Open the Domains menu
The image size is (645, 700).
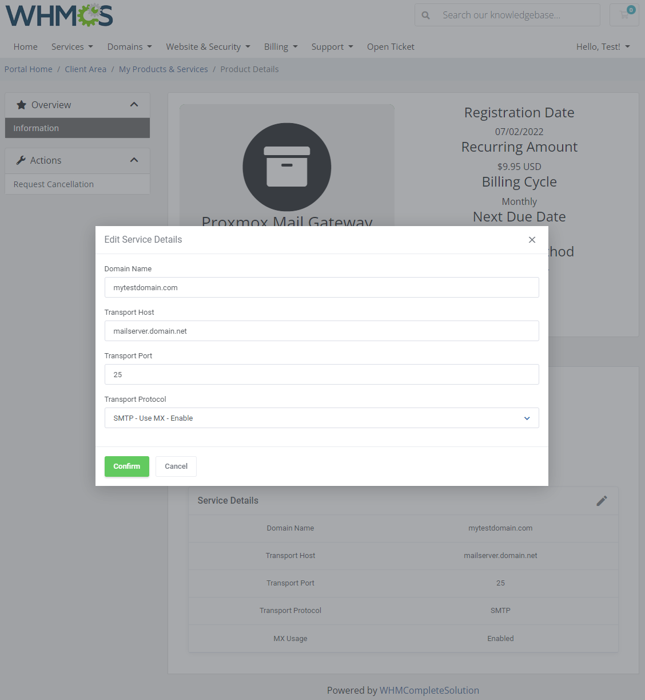point(129,47)
